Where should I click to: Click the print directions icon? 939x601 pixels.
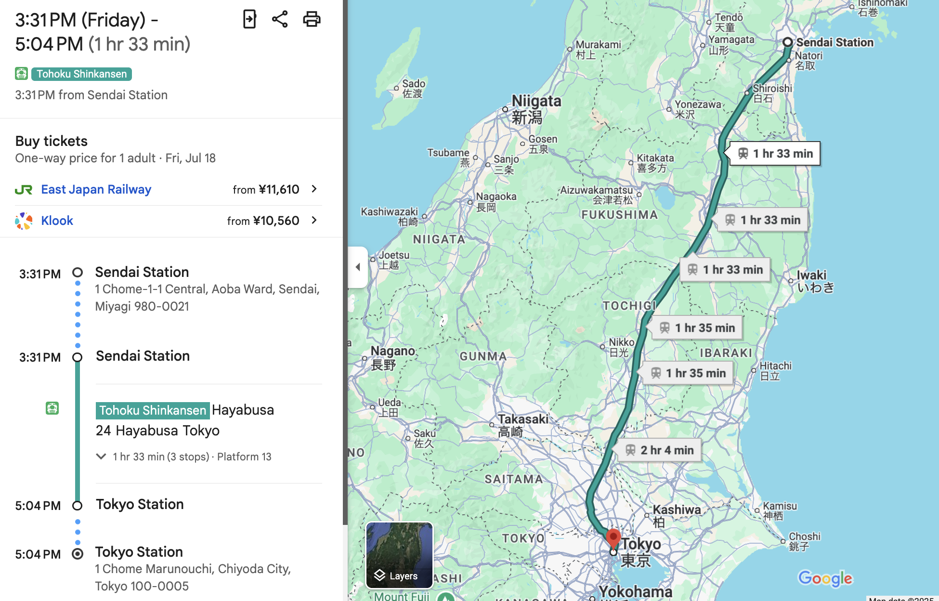312,19
